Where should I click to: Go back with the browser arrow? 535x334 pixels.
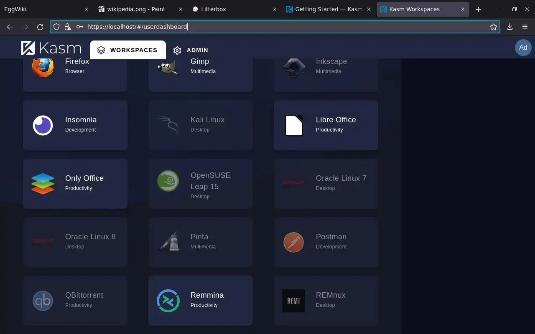click(10, 27)
